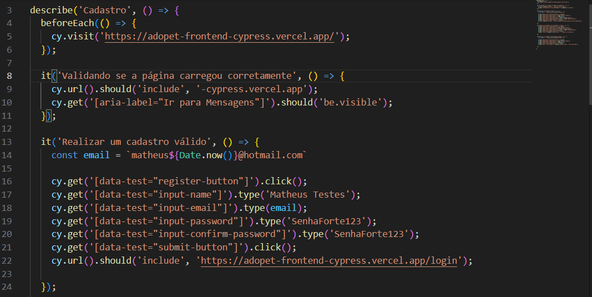Click the 'input-confirm-password' selector string
The image size is (592, 297).
(x=190, y=234)
